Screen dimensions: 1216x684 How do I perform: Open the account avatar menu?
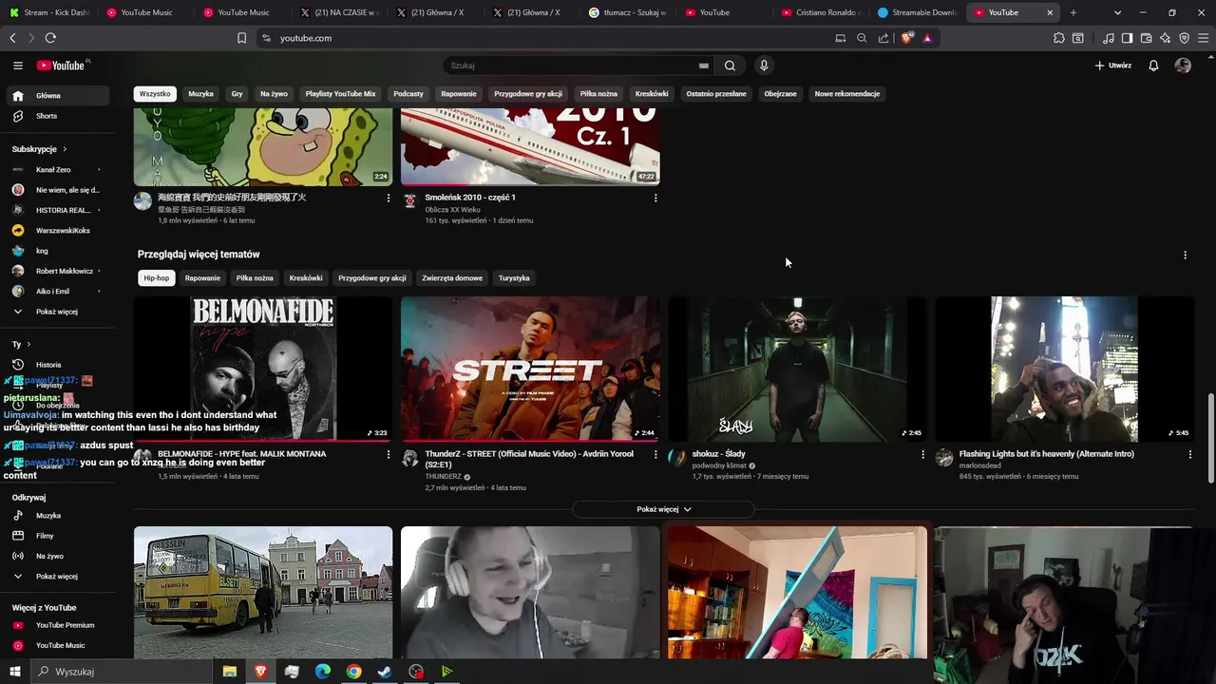pyautogui.click(x=1183, y=66)
